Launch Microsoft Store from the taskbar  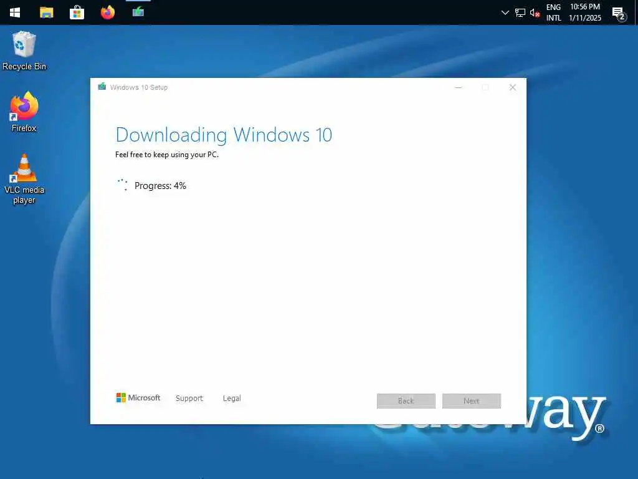(x=77, y=12)
